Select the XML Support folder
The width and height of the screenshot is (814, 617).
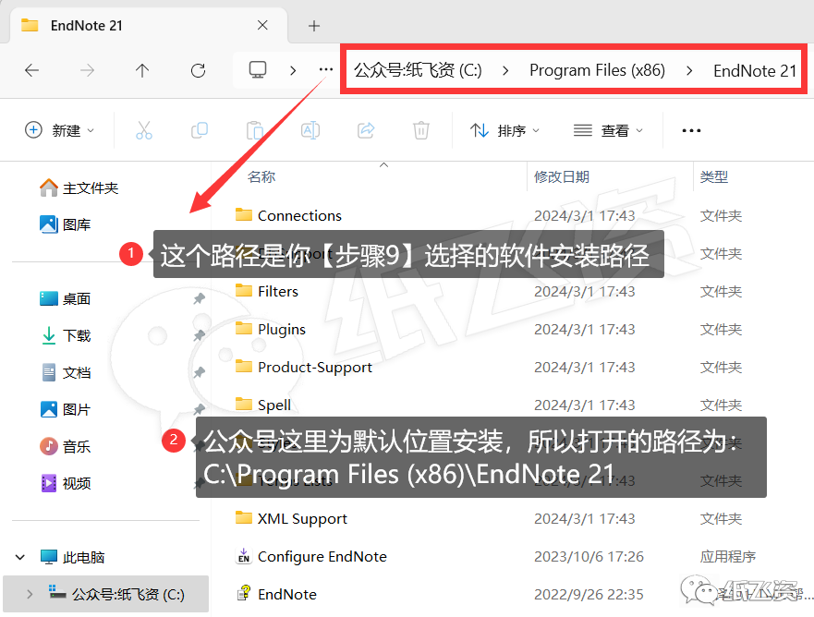coord(302,518)
